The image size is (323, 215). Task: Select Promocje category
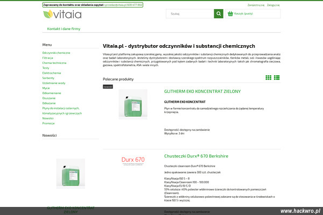[x=48, y=124]
